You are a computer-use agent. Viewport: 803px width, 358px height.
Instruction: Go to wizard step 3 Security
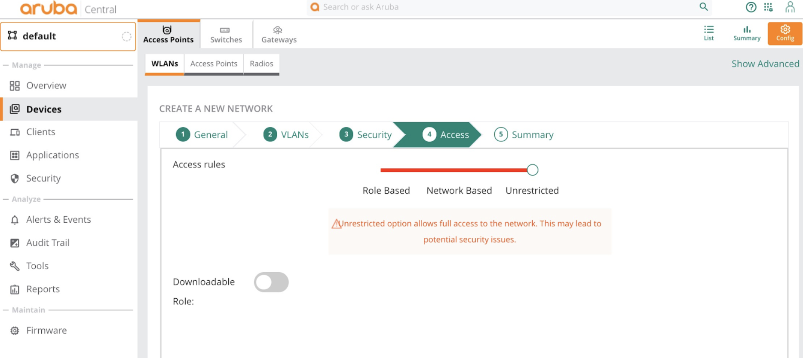(365, 135)
